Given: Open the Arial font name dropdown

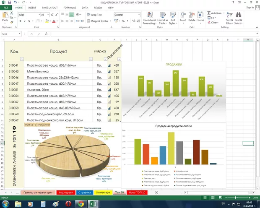Looking at the screenshot, I should (38, 15).
